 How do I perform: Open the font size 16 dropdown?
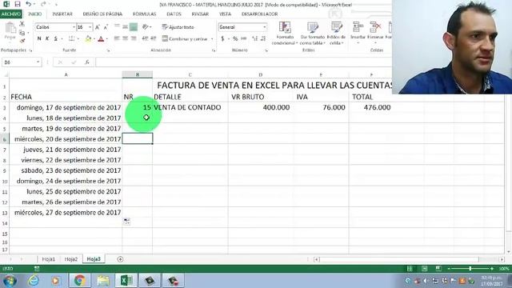pyautogui.click(x=90, y=27)
